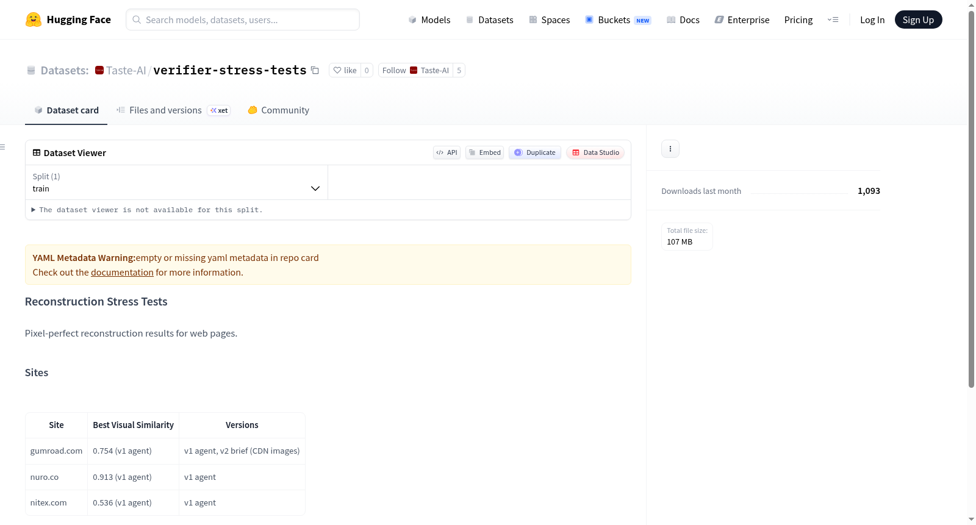Screen dimensions: 976x525
Task: Click the Taste-AI organization avatar icon
Action: click(x=99, y=70)
